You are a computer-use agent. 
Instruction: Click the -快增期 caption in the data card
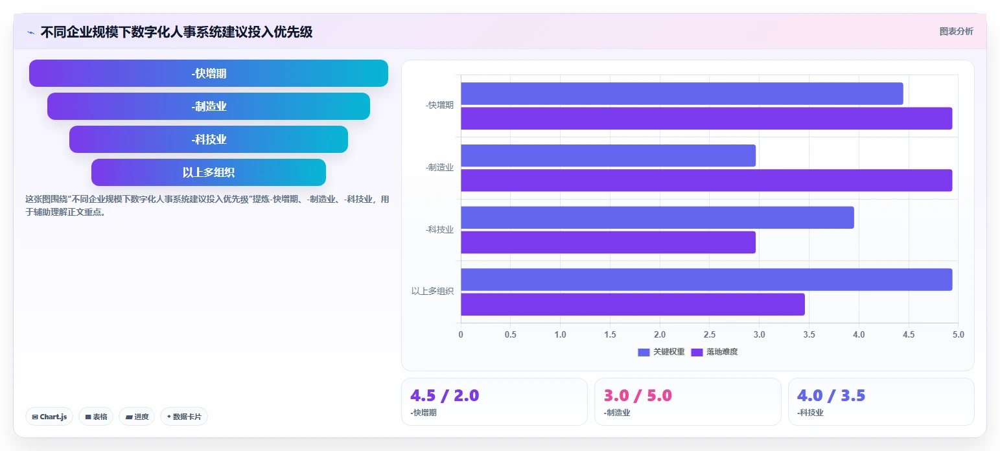[423, 412]
